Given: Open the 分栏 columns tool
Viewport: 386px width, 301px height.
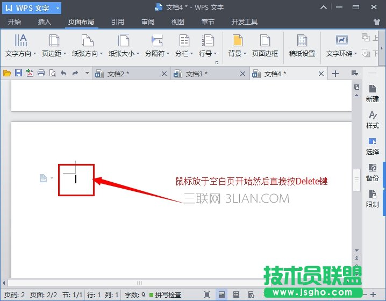Looking at the screenshot, I should pos(184,46).
